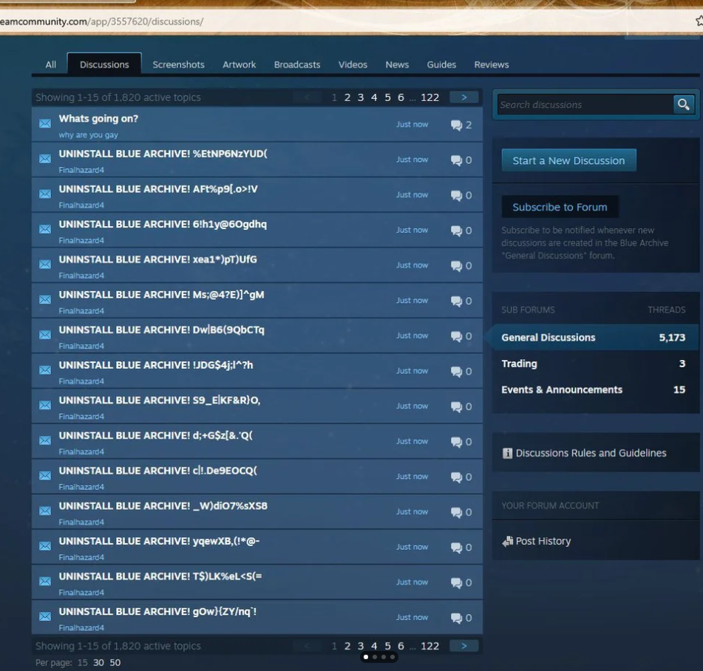The width and height of the screenshot is (703, 671).
Task: Click envelope icon beside '%EtNP6NzYUD(' topic
Action: (45, 159)
